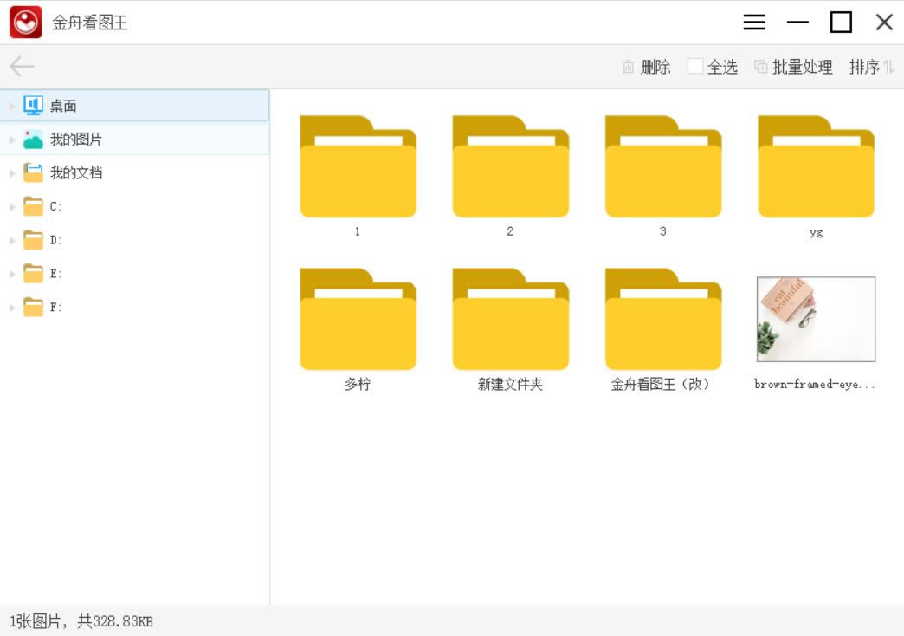Expand the F: drive in sidebar
This screenshot has height=636, width=904.
(x=10, y=307)
